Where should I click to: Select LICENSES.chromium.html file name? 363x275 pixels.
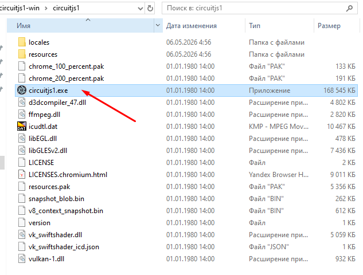68,175
